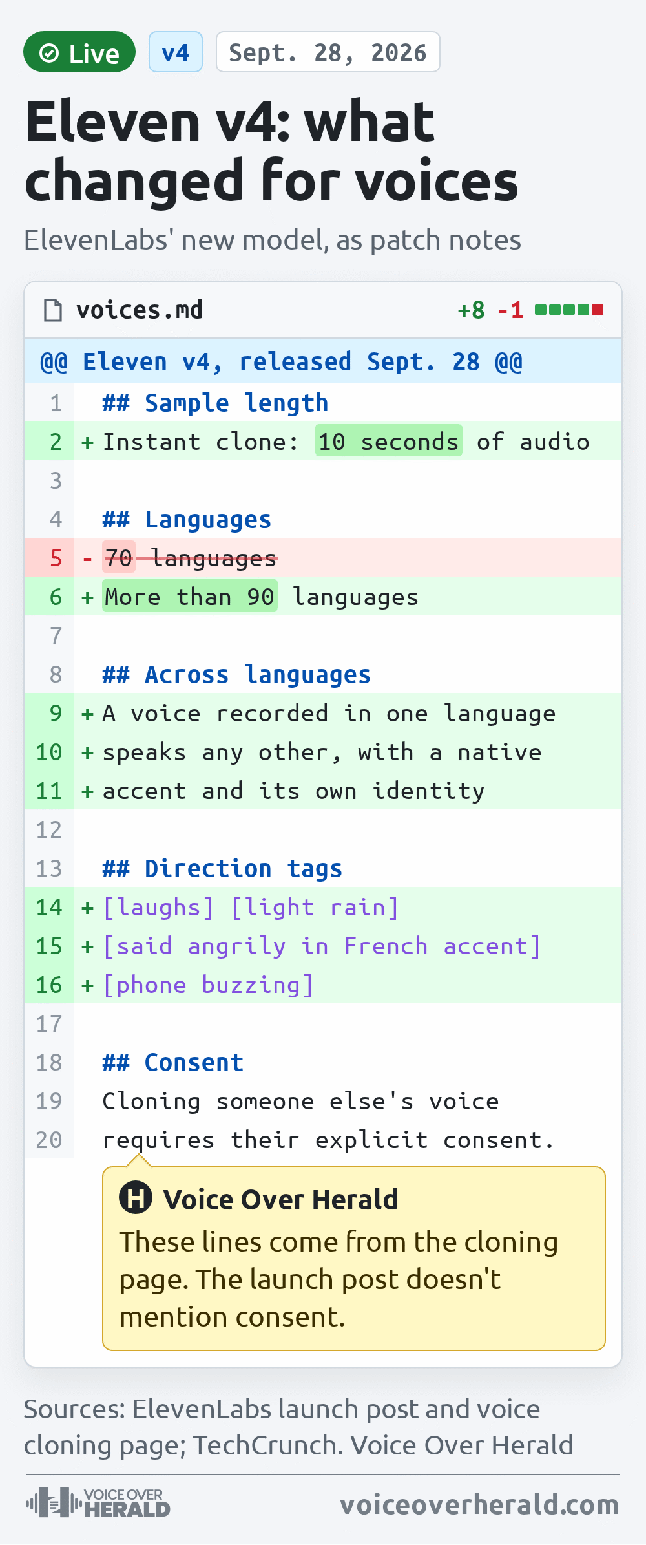Click the '## Sample length' heading line
This screenshot has height=1545, width=646.
215,403
